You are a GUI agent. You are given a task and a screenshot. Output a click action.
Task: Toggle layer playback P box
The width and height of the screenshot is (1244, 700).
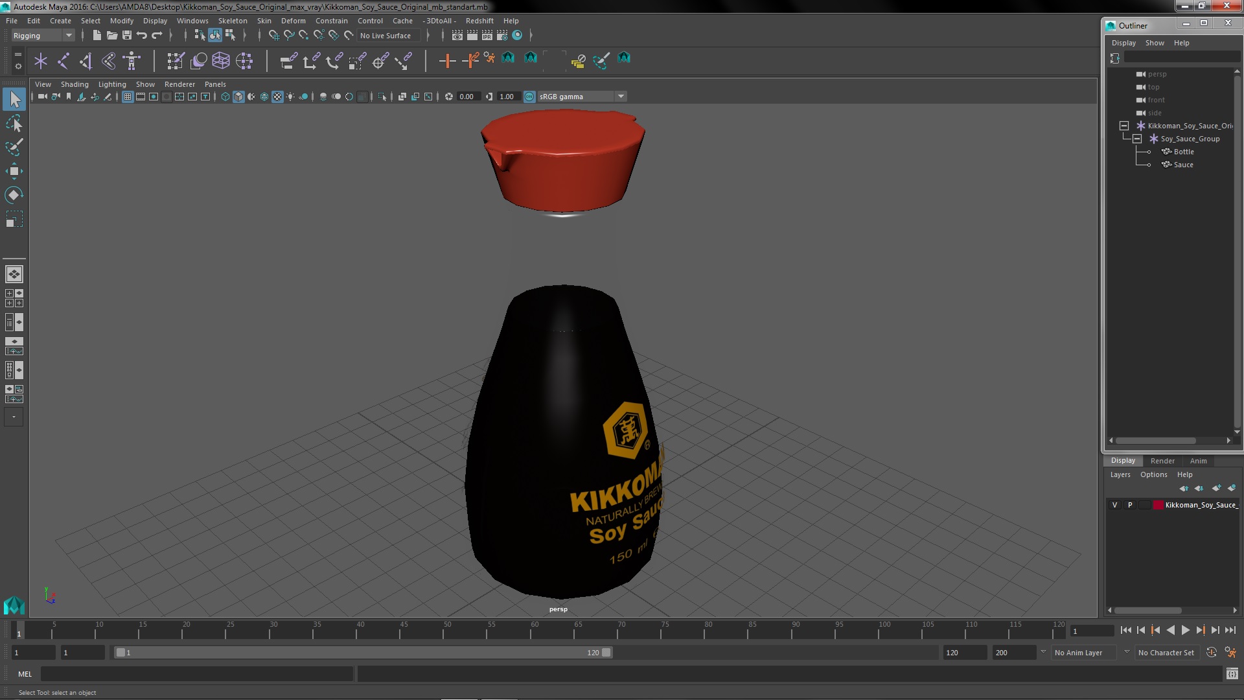click(1130, 505)
